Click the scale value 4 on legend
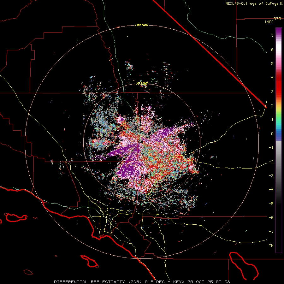284x284 pixels. (x=272, y=78)
